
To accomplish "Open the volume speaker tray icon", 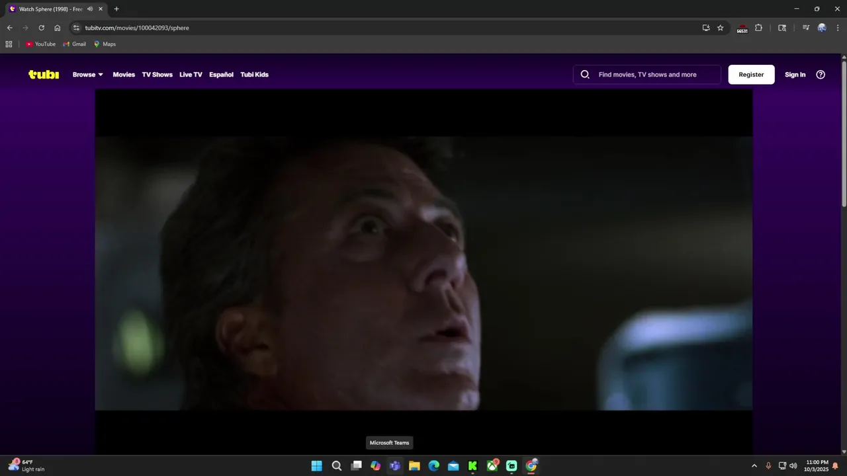I will point(793,466).
